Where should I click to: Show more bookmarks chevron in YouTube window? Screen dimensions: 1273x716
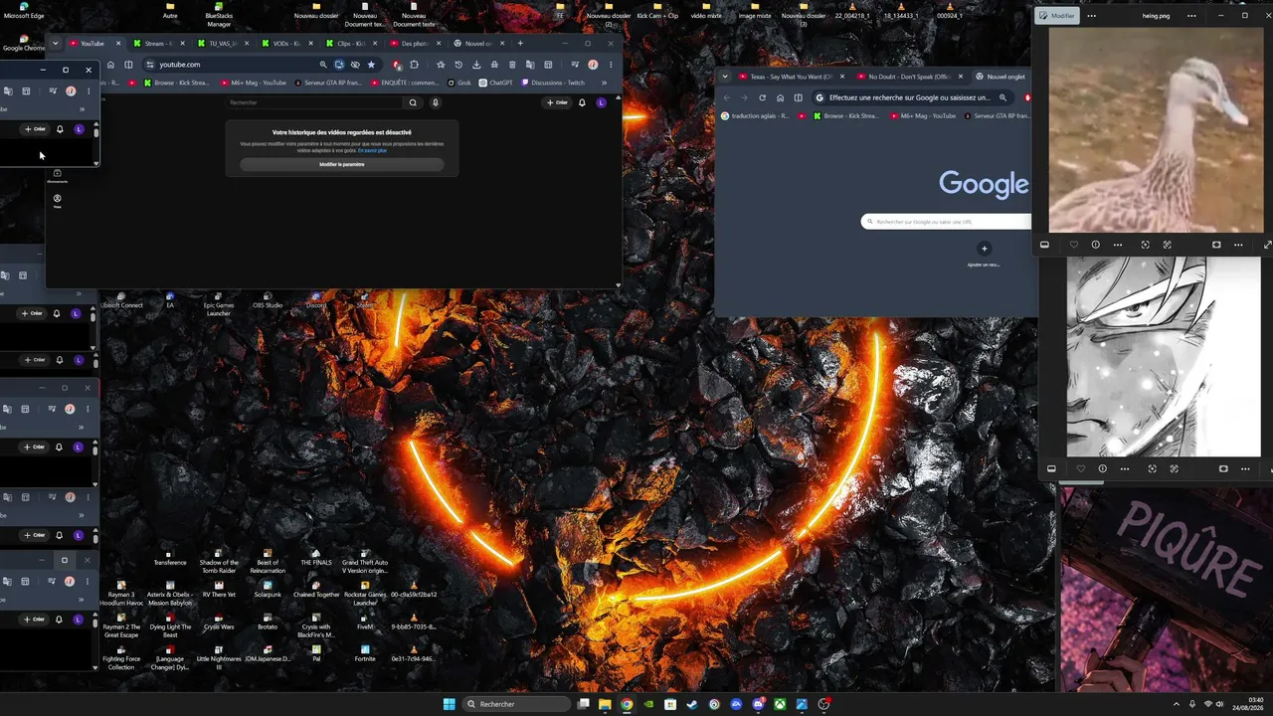(604, 83)
